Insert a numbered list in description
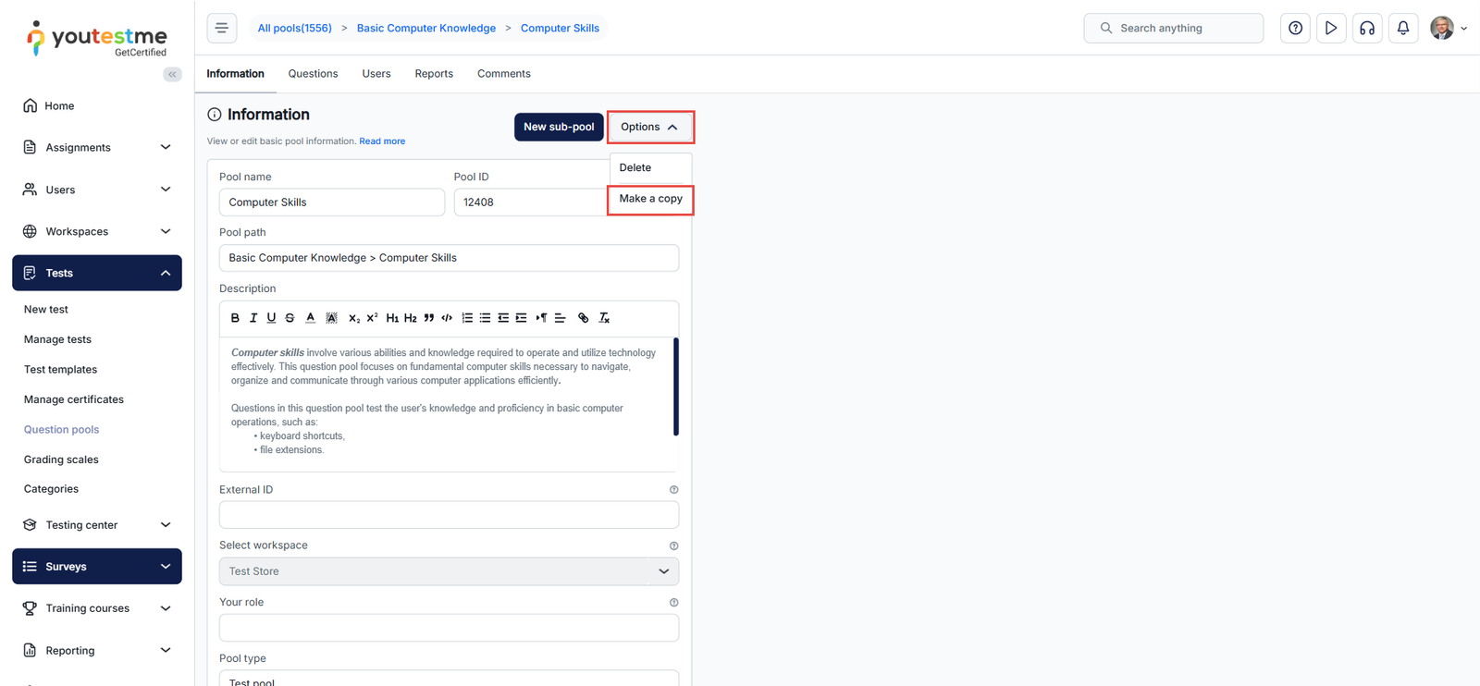1480x686 pixels. (x=467, y=318)
